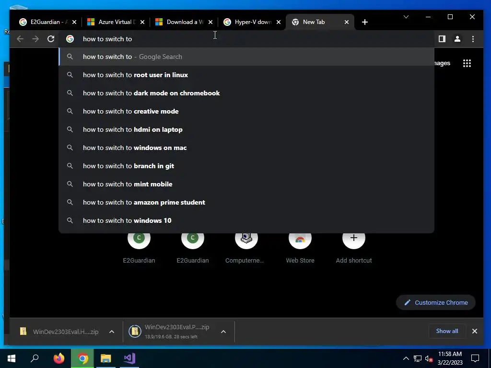Go back with the left arrow button

click(20, 39)
